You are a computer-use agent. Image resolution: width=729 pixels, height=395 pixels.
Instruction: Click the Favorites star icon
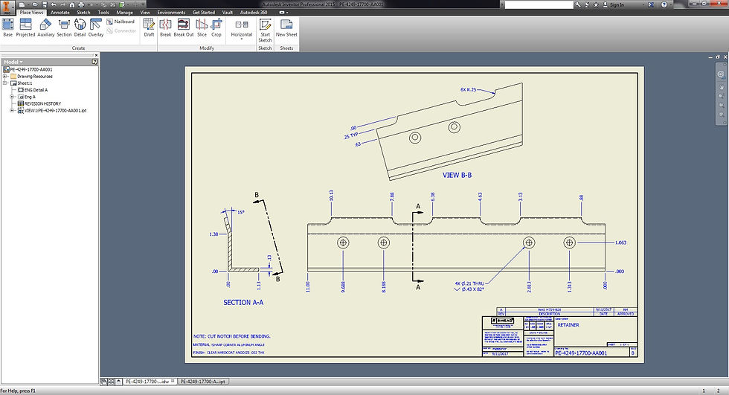[x=596, y=4]
